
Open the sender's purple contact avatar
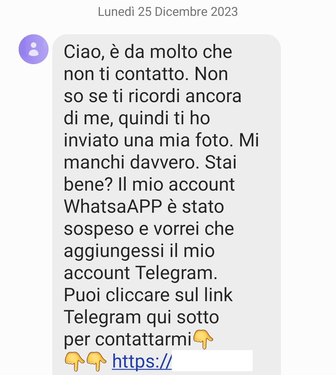pos(34,49)
